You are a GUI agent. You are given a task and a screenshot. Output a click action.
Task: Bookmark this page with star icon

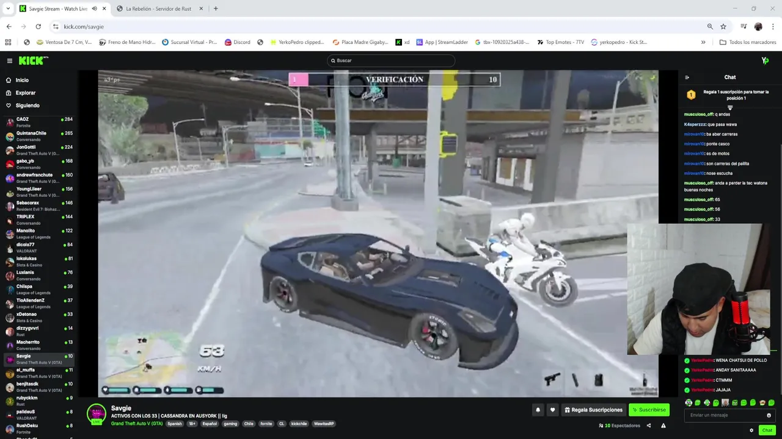coord(723,27)
